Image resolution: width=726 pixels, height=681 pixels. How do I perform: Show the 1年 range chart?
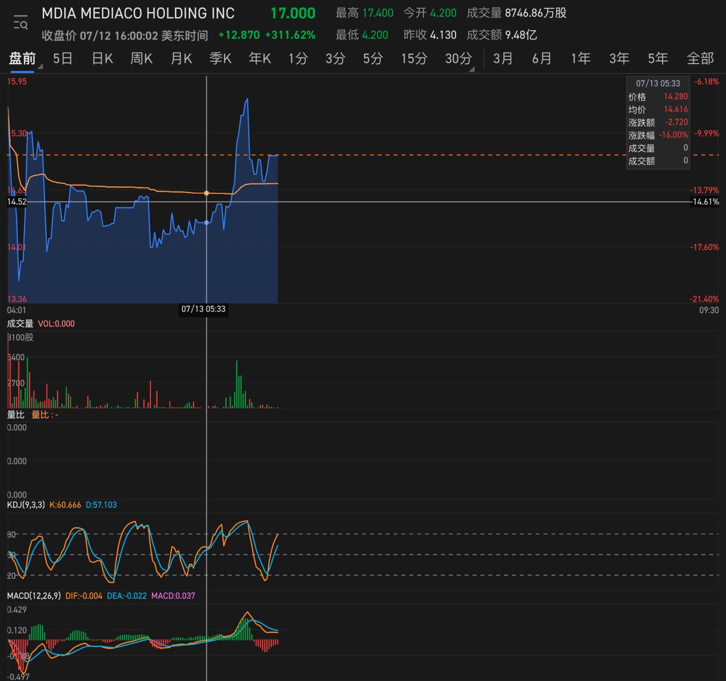coord(580,59)
